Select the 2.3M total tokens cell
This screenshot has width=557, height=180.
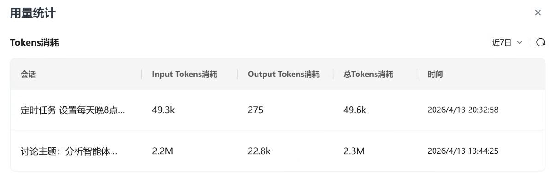(354, 151)
